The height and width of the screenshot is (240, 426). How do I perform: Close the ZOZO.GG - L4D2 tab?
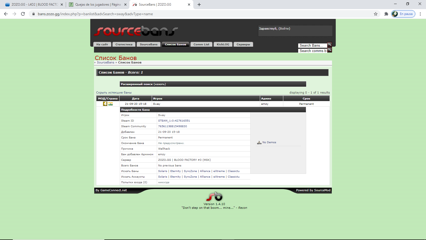pos(62,5)
